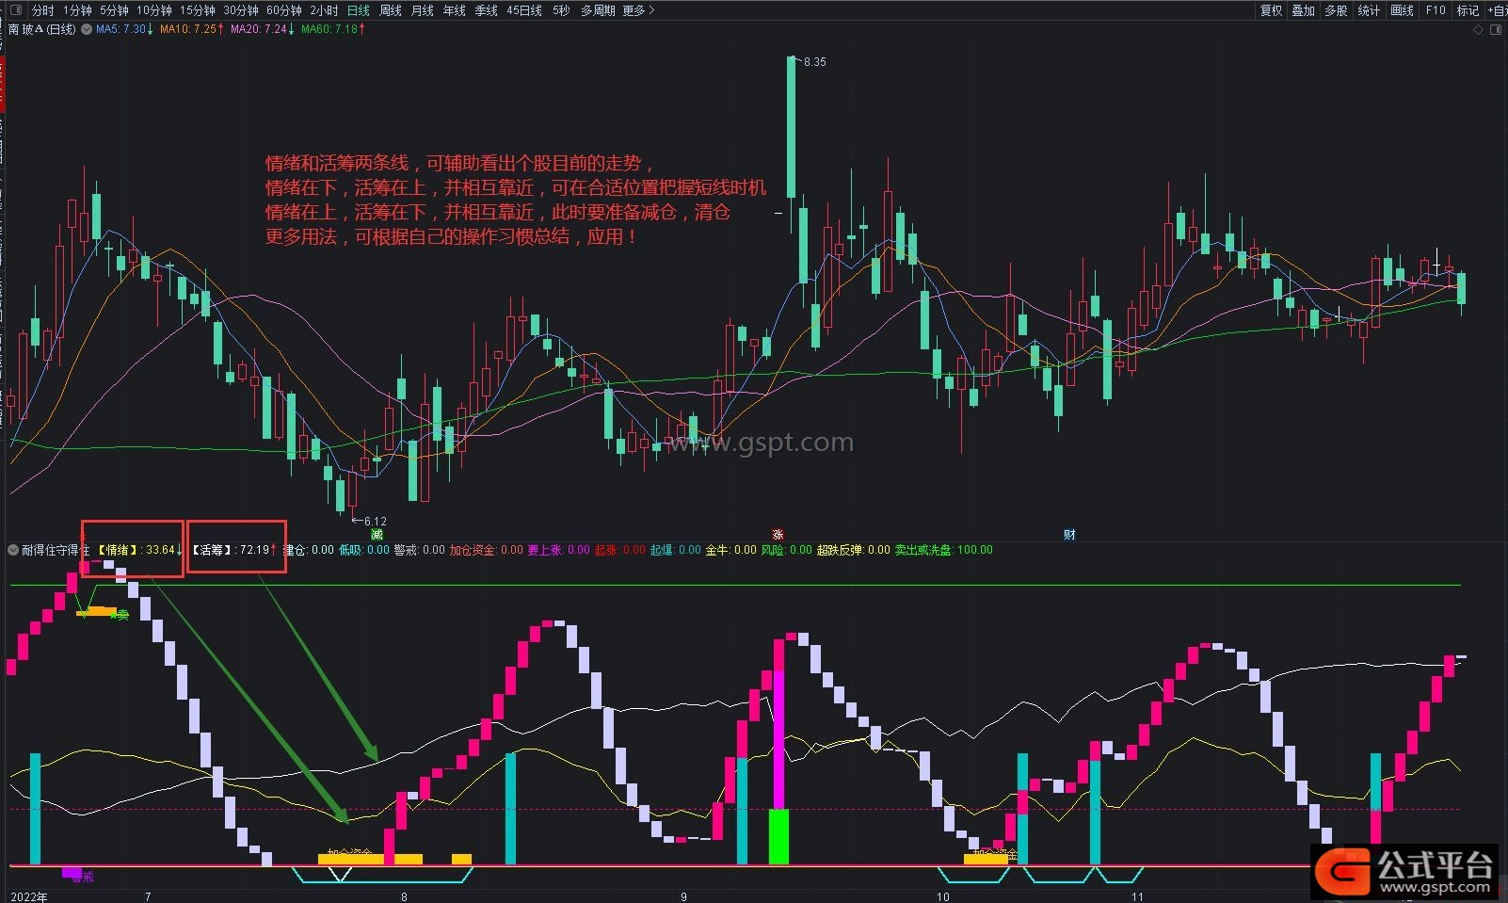Click the 风险: 0.00 value
The image size is (1508, 903).
[787, 550]
